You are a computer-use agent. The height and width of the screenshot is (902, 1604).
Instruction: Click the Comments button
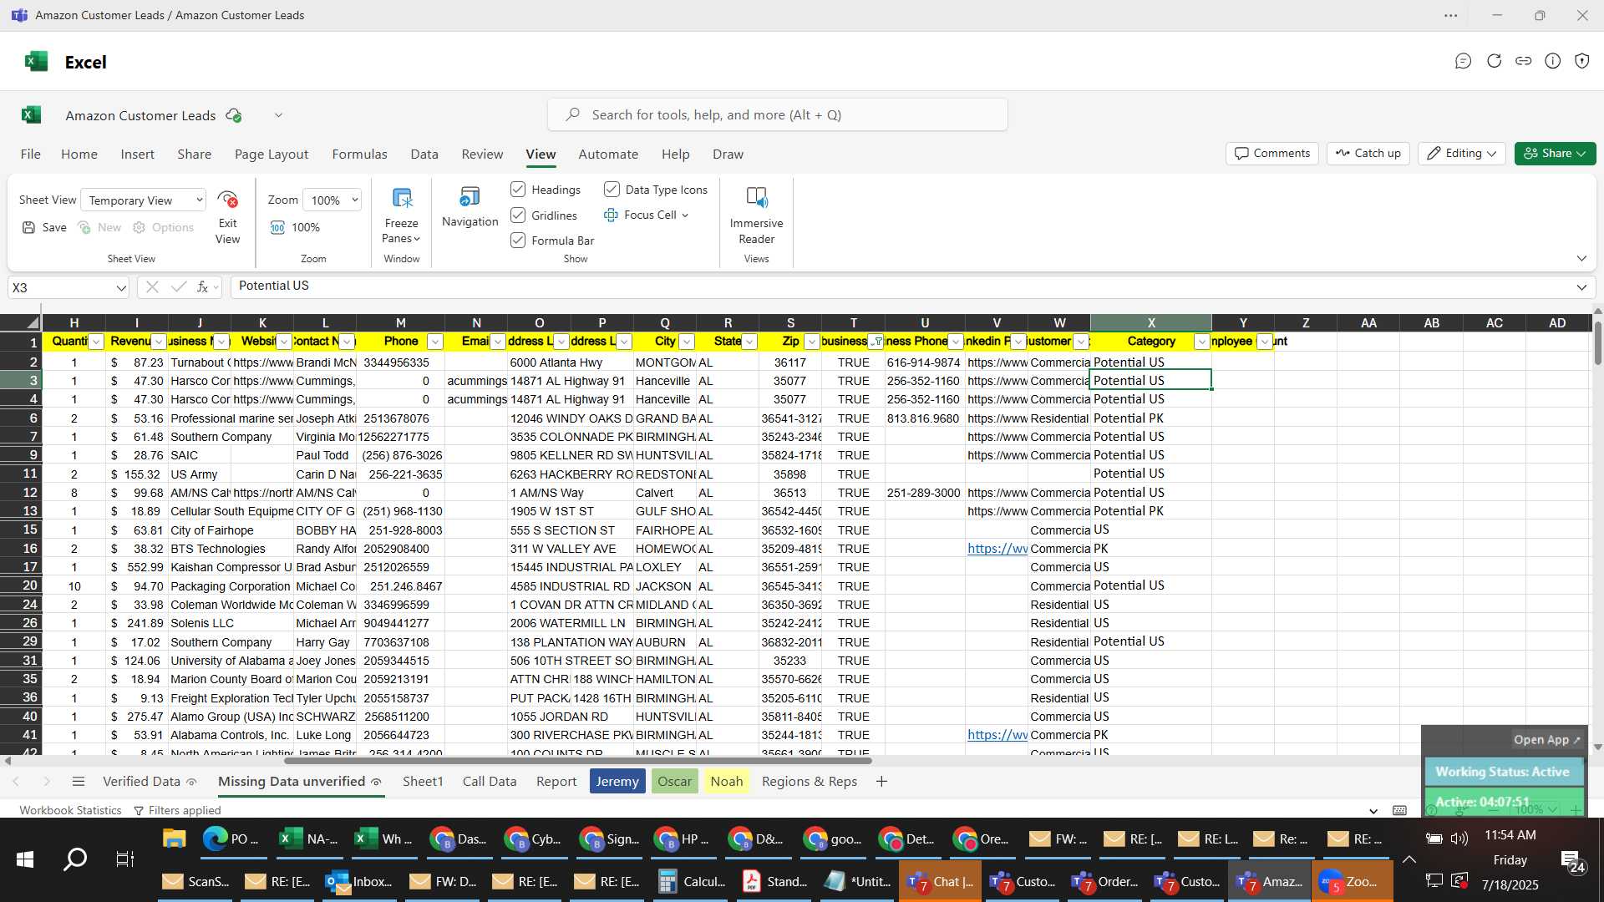pyautogui.click(x=1272, y=153)
